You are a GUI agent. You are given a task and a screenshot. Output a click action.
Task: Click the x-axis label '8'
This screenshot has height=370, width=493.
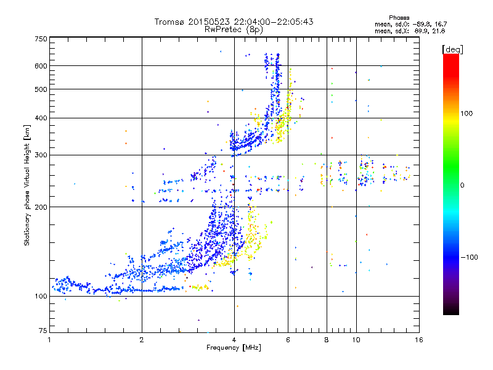327,340
